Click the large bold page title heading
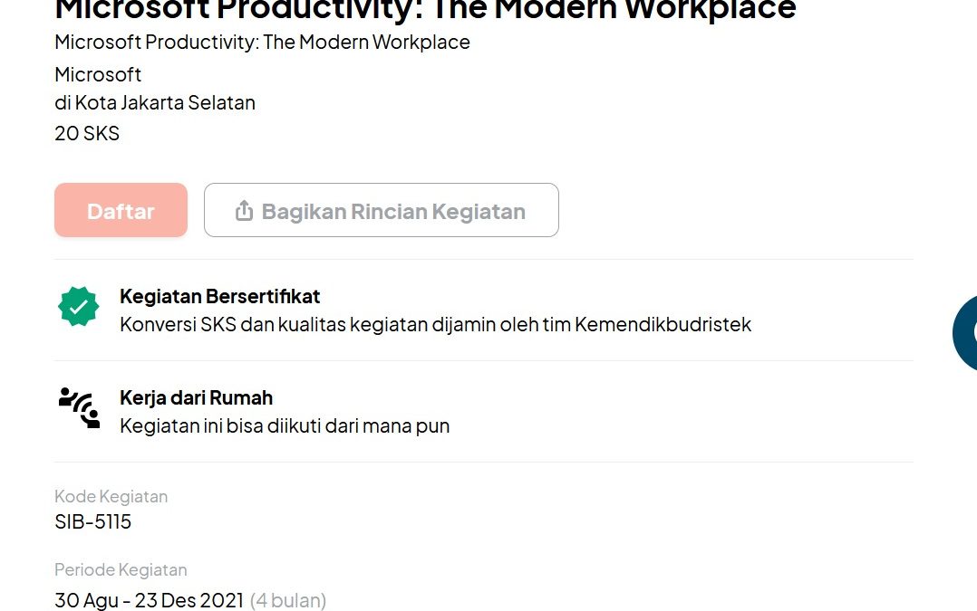977x611 pixels. pos(426,9)
